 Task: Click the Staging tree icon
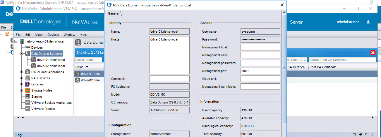[x=28, y=96]
